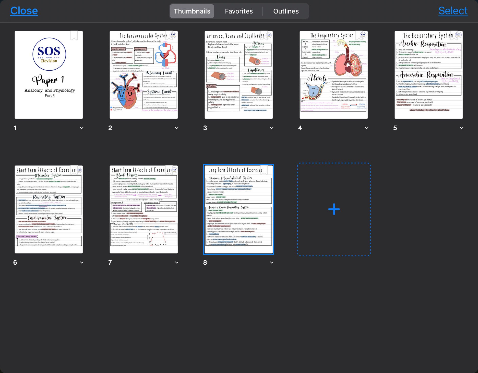The height and width of the screenshot is (373, 478).
Task: Toggle bookmark ribbon on page 6 thumbnail
Action: pos(74,170)
